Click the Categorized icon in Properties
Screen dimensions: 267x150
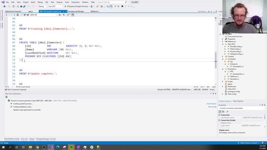[x=220, y=112]
